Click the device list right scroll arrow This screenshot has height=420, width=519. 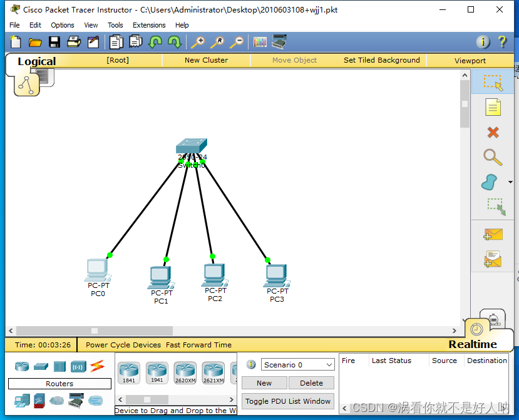(232, 399)
